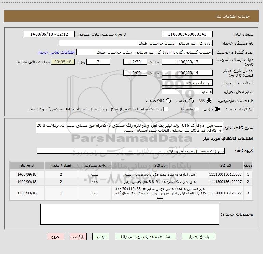
Task: Click the buyer organization name field
Action: tap(136, 43)
